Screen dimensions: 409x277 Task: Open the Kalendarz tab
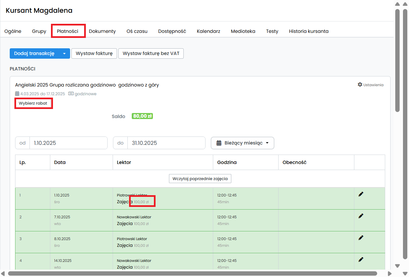209,31
